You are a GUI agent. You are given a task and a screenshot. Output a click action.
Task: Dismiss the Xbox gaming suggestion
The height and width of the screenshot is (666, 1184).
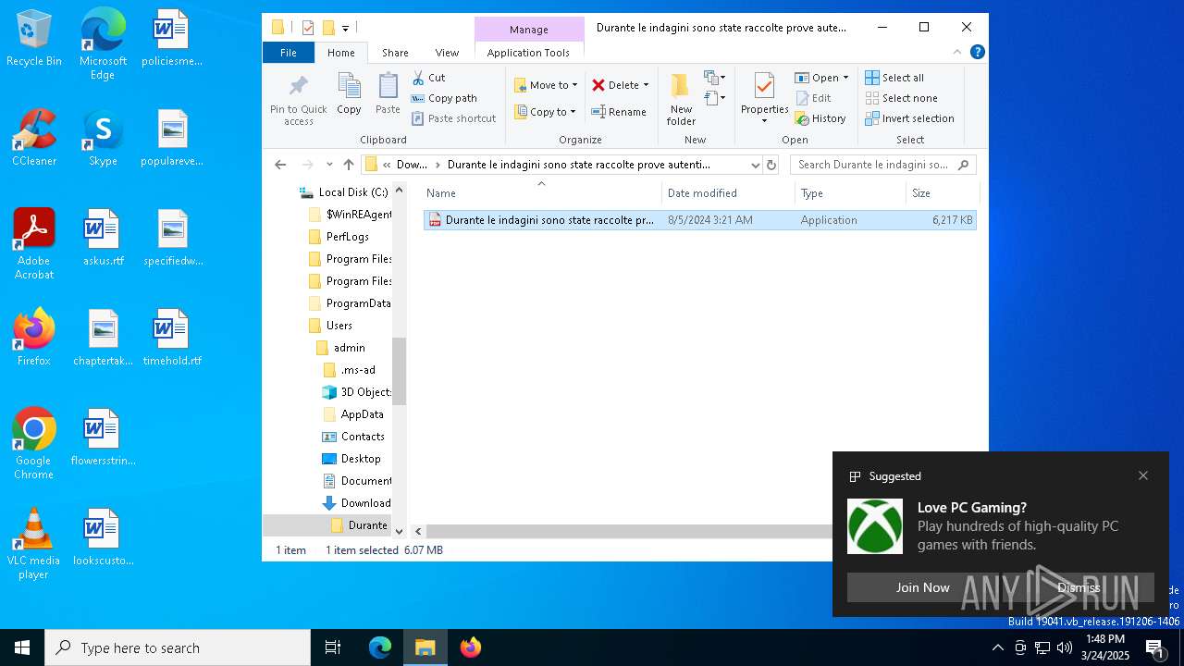(x=1079, y=587)
